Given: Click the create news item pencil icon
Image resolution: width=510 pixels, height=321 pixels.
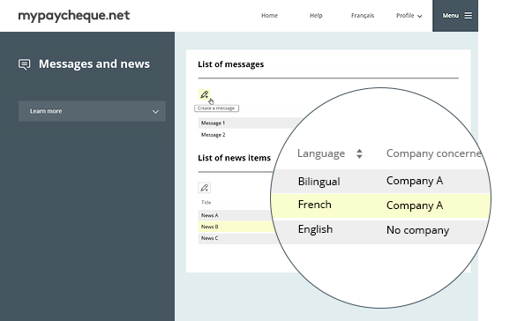Looking at the screenshot, I should [x=204, y=188].
